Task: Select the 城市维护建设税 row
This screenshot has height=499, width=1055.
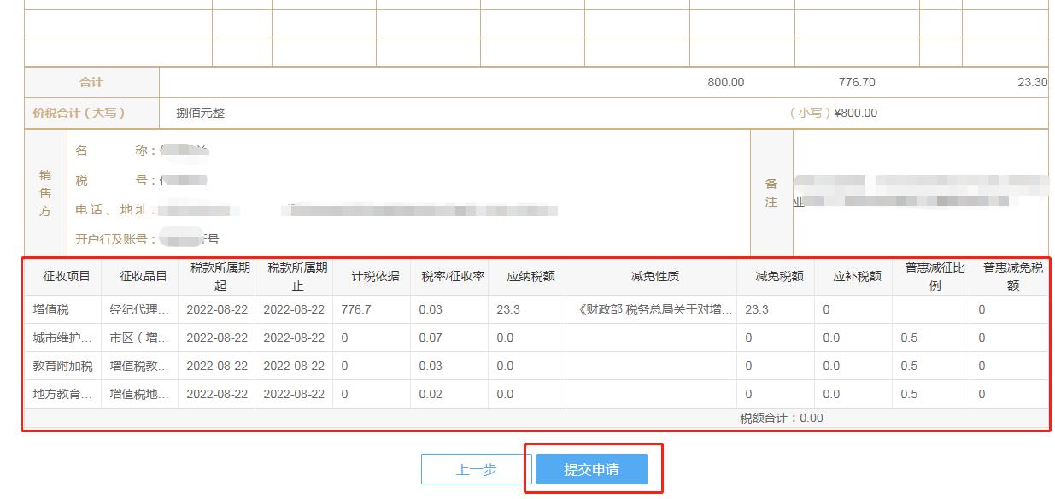Action: coord(51,338)
